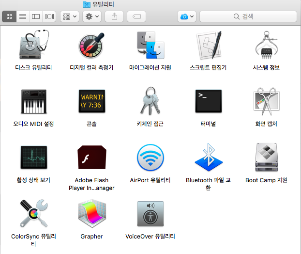
Task: Click the Bluetooth 파일 교환 label text
Action: click(208, 184)
